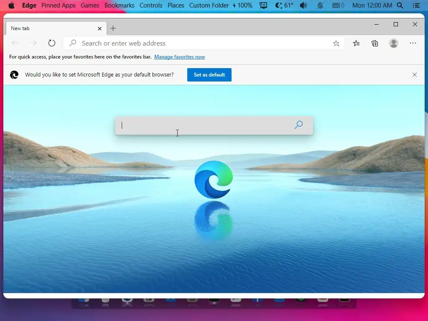Click the battery 100% indicator

pos(242,5)
